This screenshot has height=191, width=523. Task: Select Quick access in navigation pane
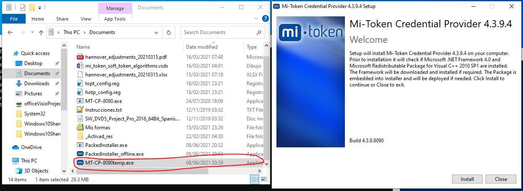pyautogui.click(x=35, y=53)
